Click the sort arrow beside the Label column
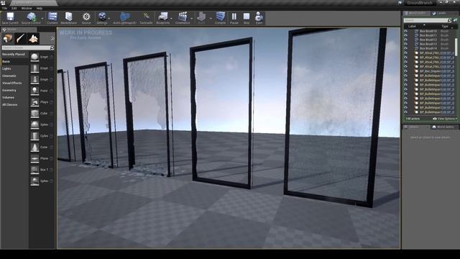Viewport: 460px width, 259px height. (x=424, y=25)
